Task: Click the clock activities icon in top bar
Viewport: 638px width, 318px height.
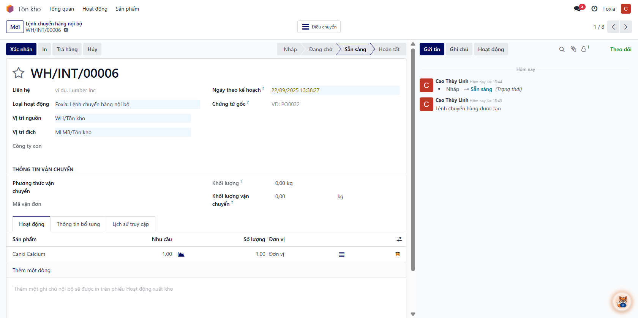Action: [x=594, y=9]
